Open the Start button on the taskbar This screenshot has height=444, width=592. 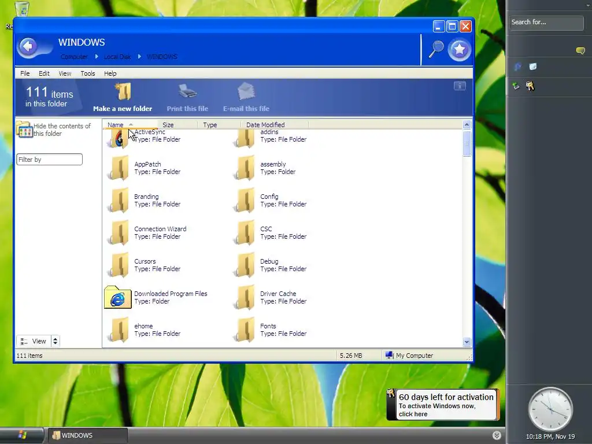[21, 435]
